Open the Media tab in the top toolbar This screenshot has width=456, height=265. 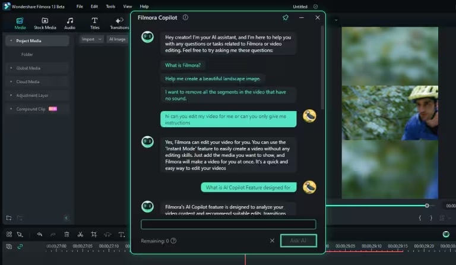coord(20,23)
